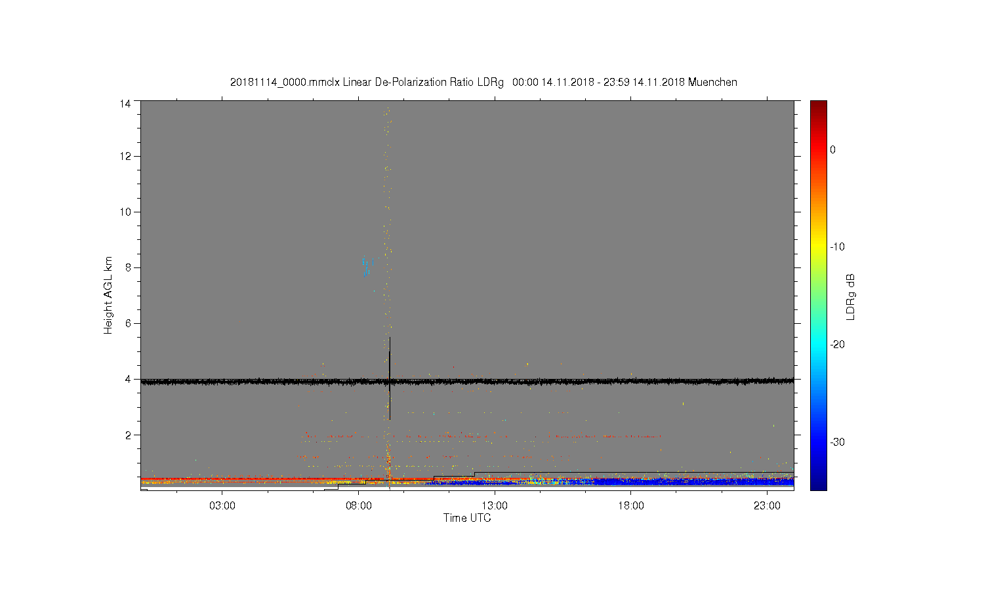Screen dimensions: 984x590
Task: Click the height tick label 8
Action: point(127,267)
